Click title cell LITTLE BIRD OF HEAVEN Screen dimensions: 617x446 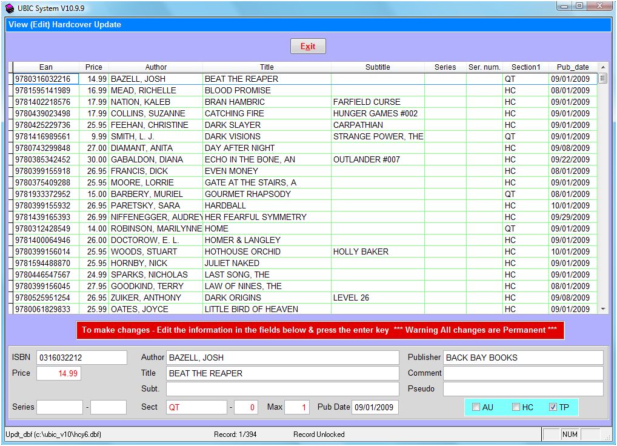pyautogui.click(x=267, y=309)
